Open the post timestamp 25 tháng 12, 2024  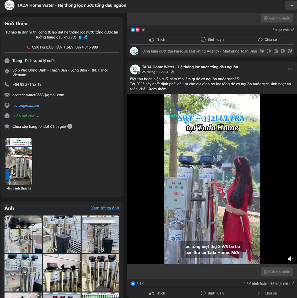click(x=155, y=72)
